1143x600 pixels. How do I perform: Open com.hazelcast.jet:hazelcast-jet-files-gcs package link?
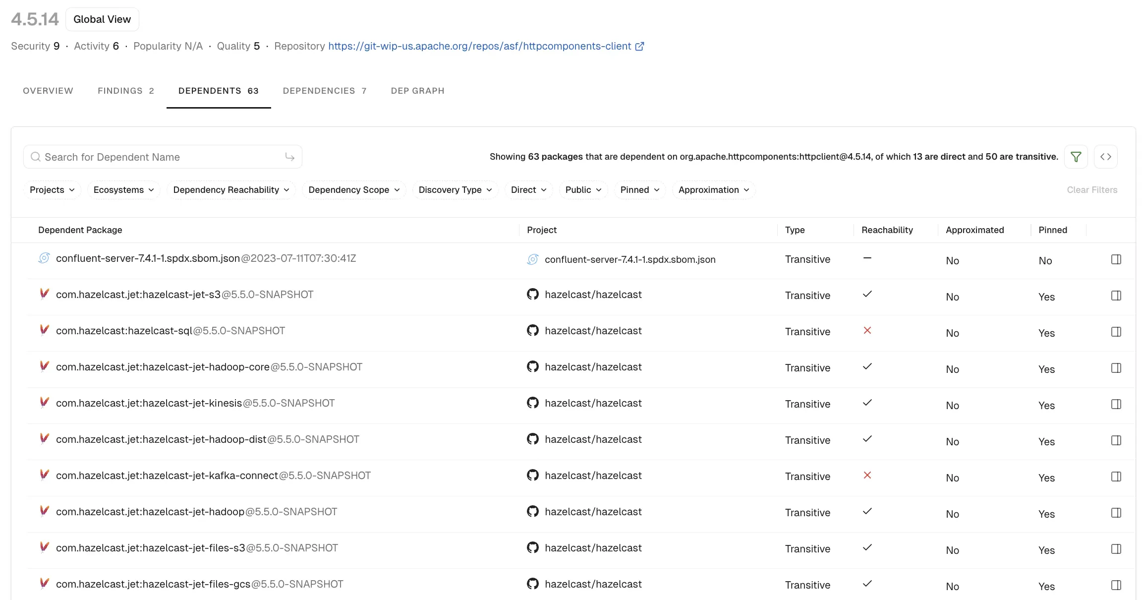153,584
